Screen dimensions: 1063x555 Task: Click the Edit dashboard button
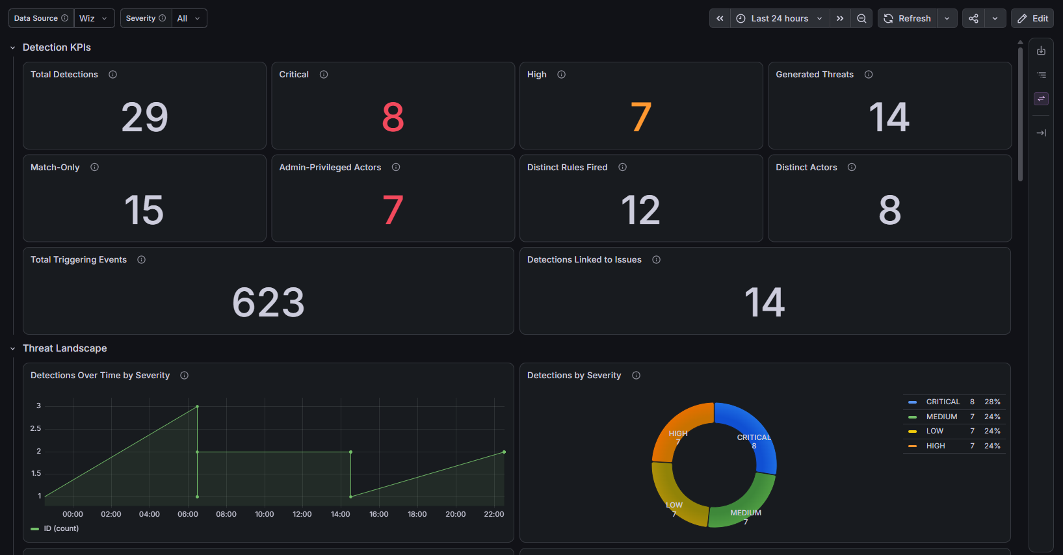1032,18
